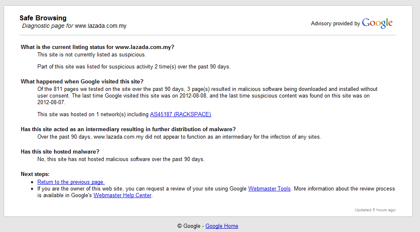420x232 pixels.
Task: Click line about suspicious activity 2 time(s)
Action: (133, 66)
